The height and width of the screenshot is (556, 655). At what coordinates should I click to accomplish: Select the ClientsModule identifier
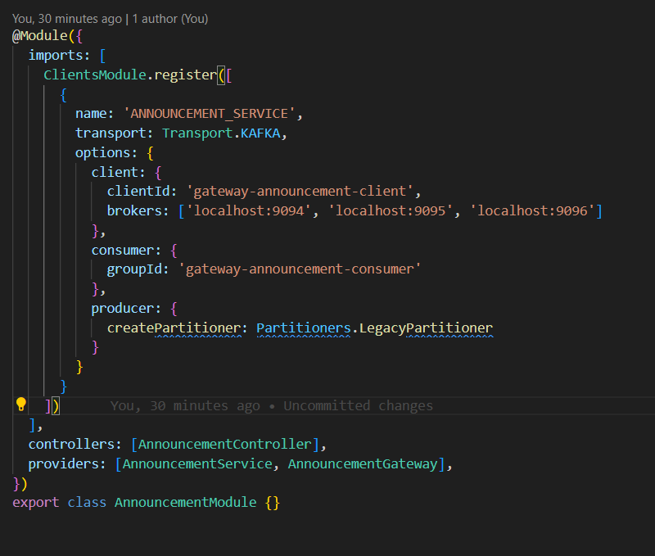pyautogui.click(x=95, y=75)
